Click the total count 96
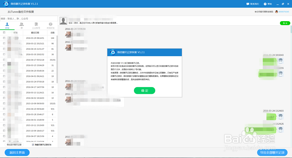Viewport: 292px width, 158px height. pos(53,43)
